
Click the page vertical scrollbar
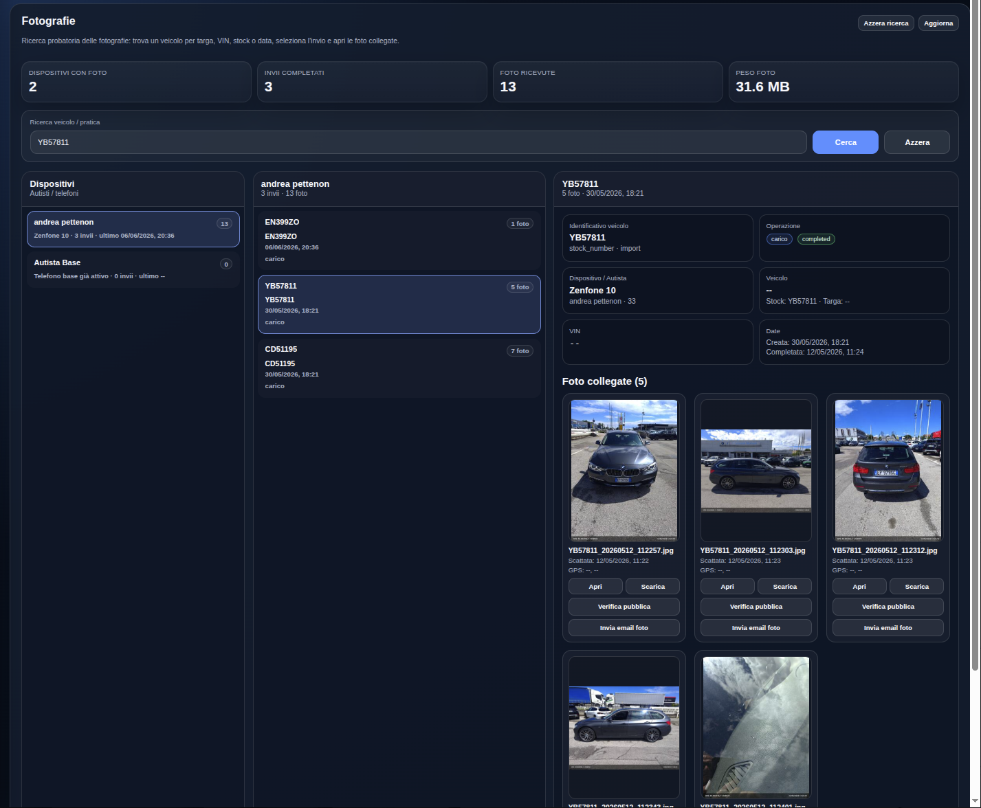pos(975,337)
